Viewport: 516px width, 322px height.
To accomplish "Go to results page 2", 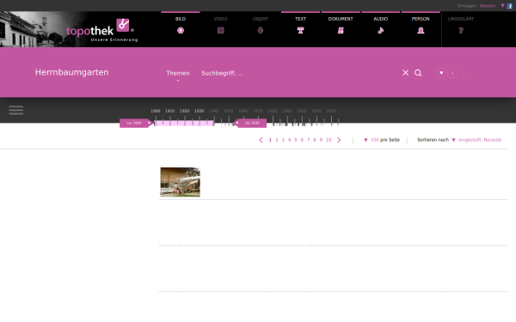I will [277, 140].
